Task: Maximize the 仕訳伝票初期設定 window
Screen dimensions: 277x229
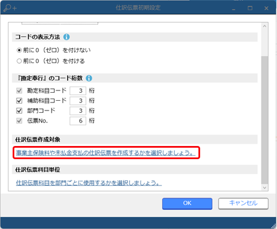Action: point(250,8)
